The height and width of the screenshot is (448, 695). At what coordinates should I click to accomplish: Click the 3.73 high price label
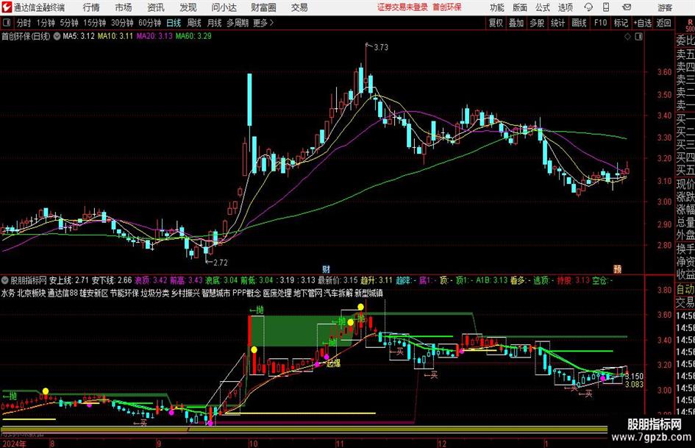381,47
